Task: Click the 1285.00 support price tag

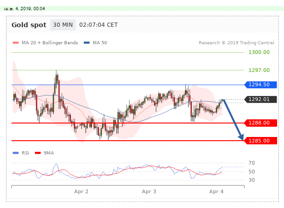Action: (x=260, y=141)
